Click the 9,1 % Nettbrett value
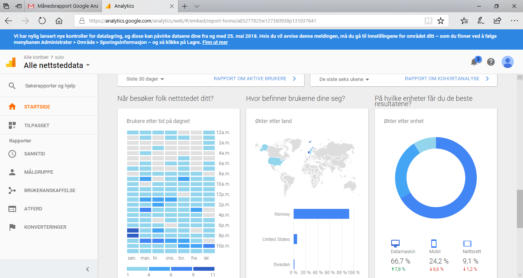Screen dimensions: 523x278 [x=471, y=261]
